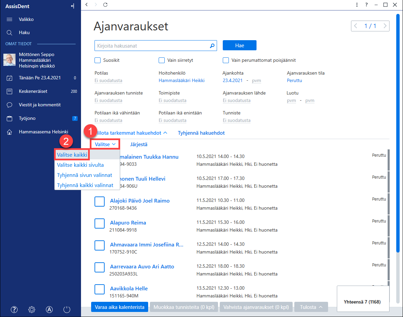Image resolution: width=403 pixels, height=317 pixels.
Task: Open the three-dot options menu
Action: tap(357, 5)
